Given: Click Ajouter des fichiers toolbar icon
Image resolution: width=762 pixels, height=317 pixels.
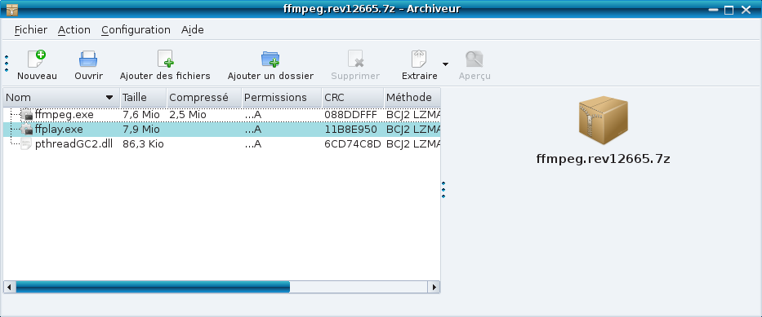Looking at the screenshot, I should pos(165,59).
